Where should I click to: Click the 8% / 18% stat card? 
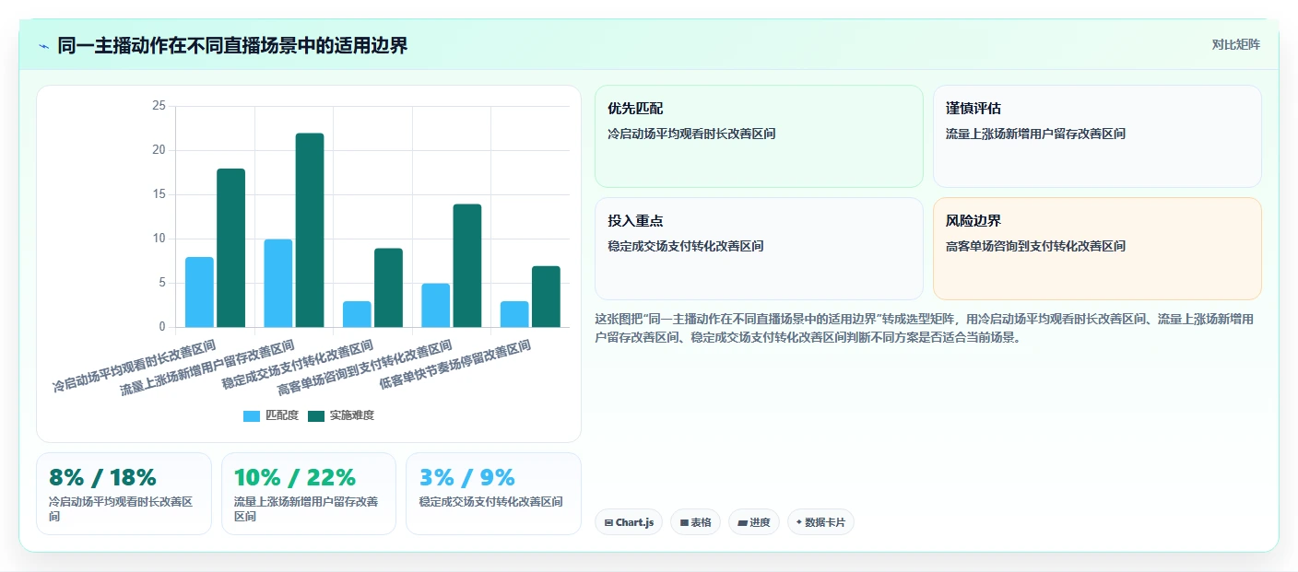pyautogui.click(x=124, y=494)
